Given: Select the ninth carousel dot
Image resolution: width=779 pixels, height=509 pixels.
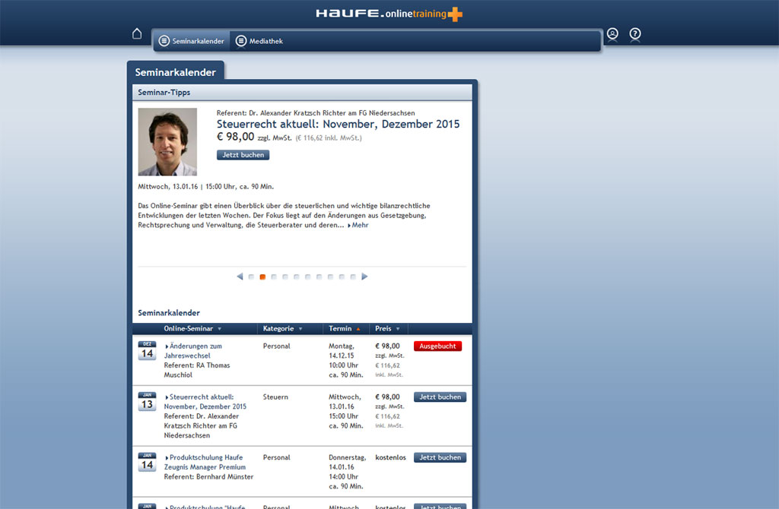Looking at the screenshot, I should point(342,277).
